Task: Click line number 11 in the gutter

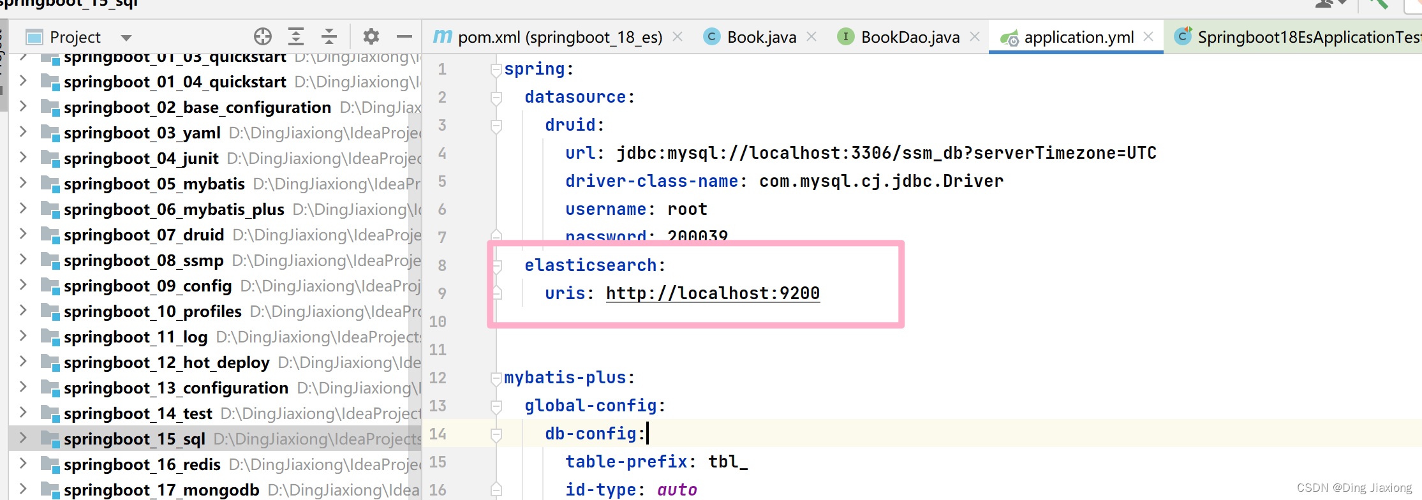Action: click(438, 349)
